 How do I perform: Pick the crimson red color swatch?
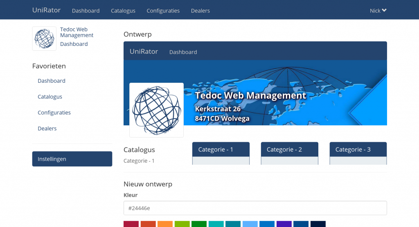[x=131, y=224]
